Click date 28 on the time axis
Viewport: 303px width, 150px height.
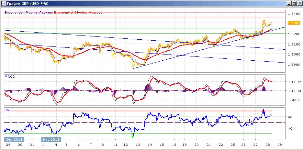click(268, 145)
